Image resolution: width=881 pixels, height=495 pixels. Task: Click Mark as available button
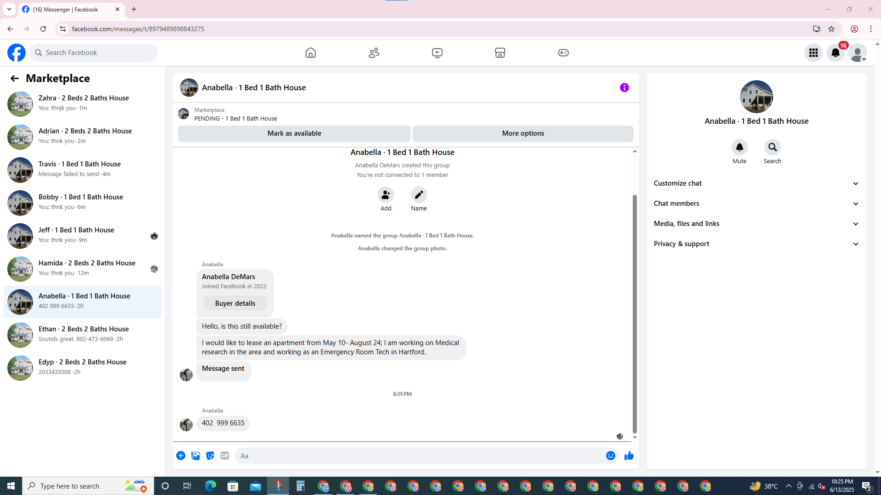[294, 133]
